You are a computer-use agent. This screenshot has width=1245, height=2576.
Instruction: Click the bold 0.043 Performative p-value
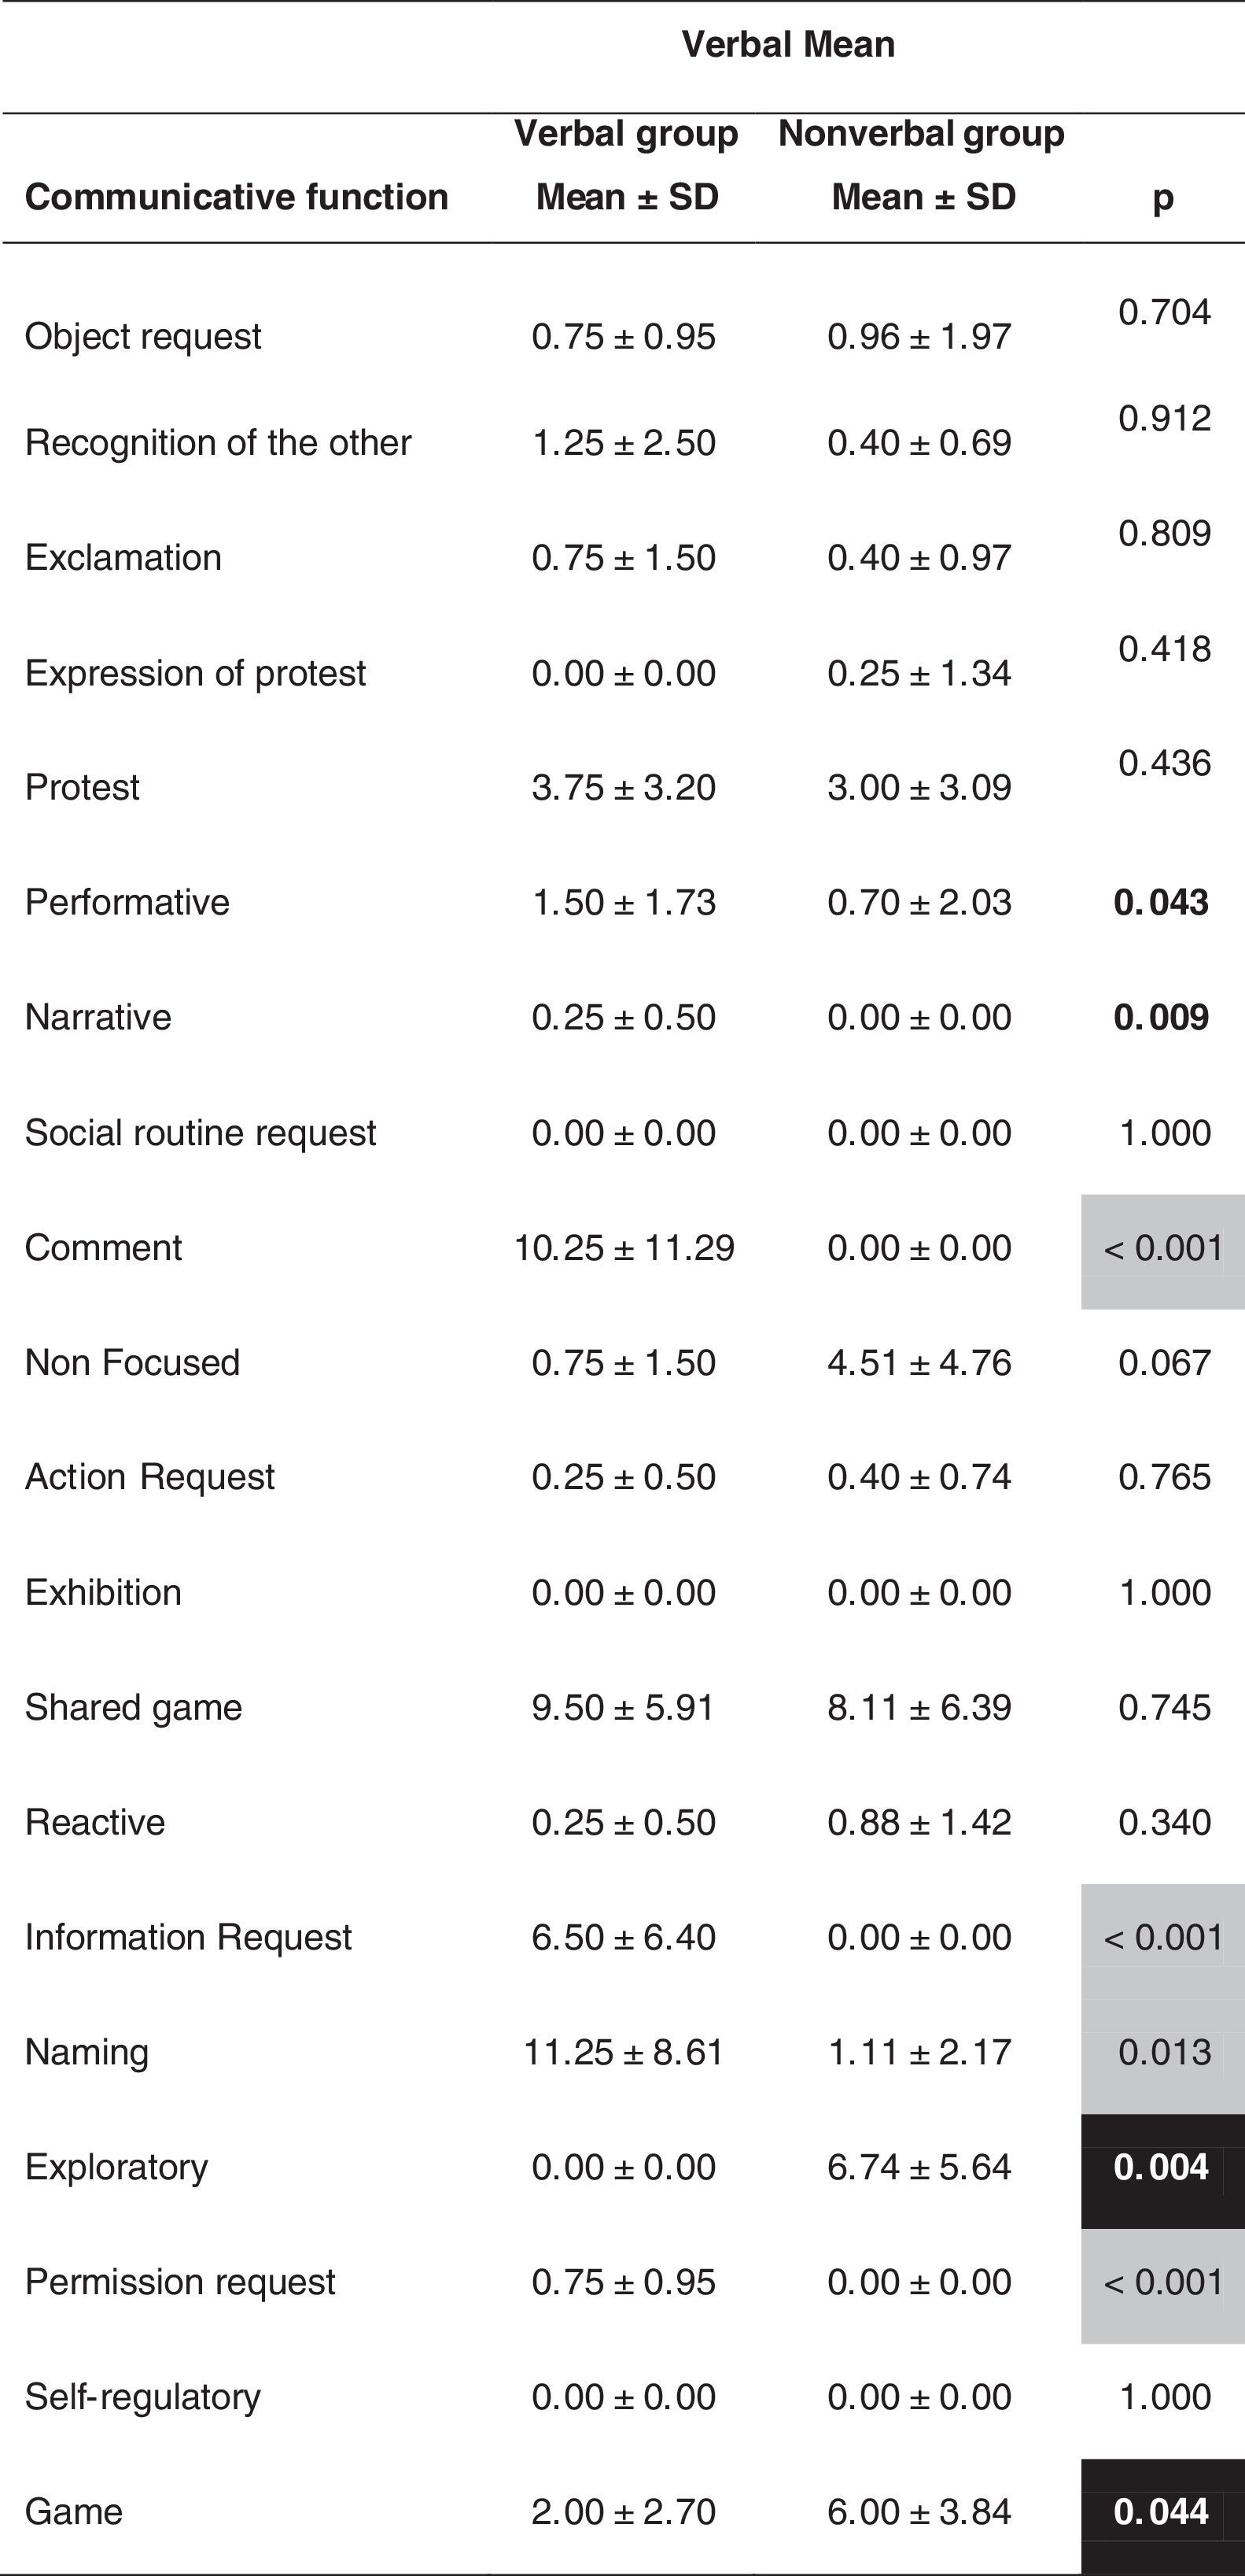1161,902
